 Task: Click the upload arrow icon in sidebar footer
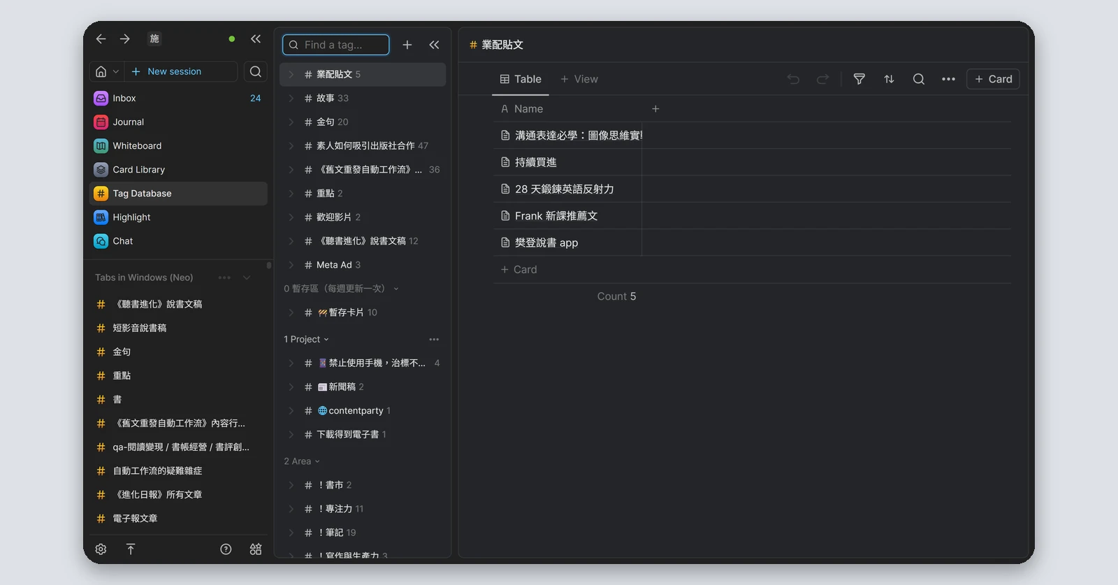(x=131, y=549)
